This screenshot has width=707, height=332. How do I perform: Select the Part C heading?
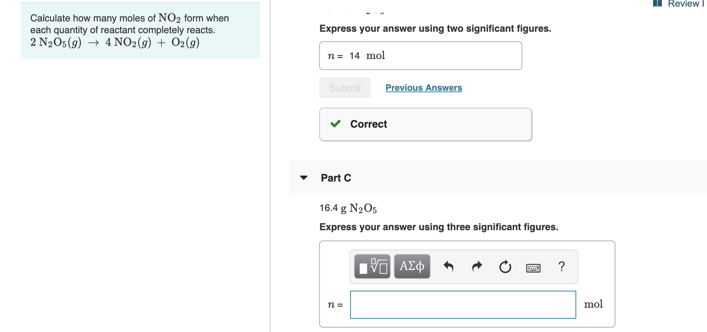click(335, 178)
